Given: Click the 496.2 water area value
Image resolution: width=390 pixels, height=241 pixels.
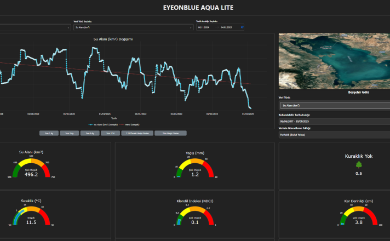Looking at the screenshot, I should click(31, 174).
